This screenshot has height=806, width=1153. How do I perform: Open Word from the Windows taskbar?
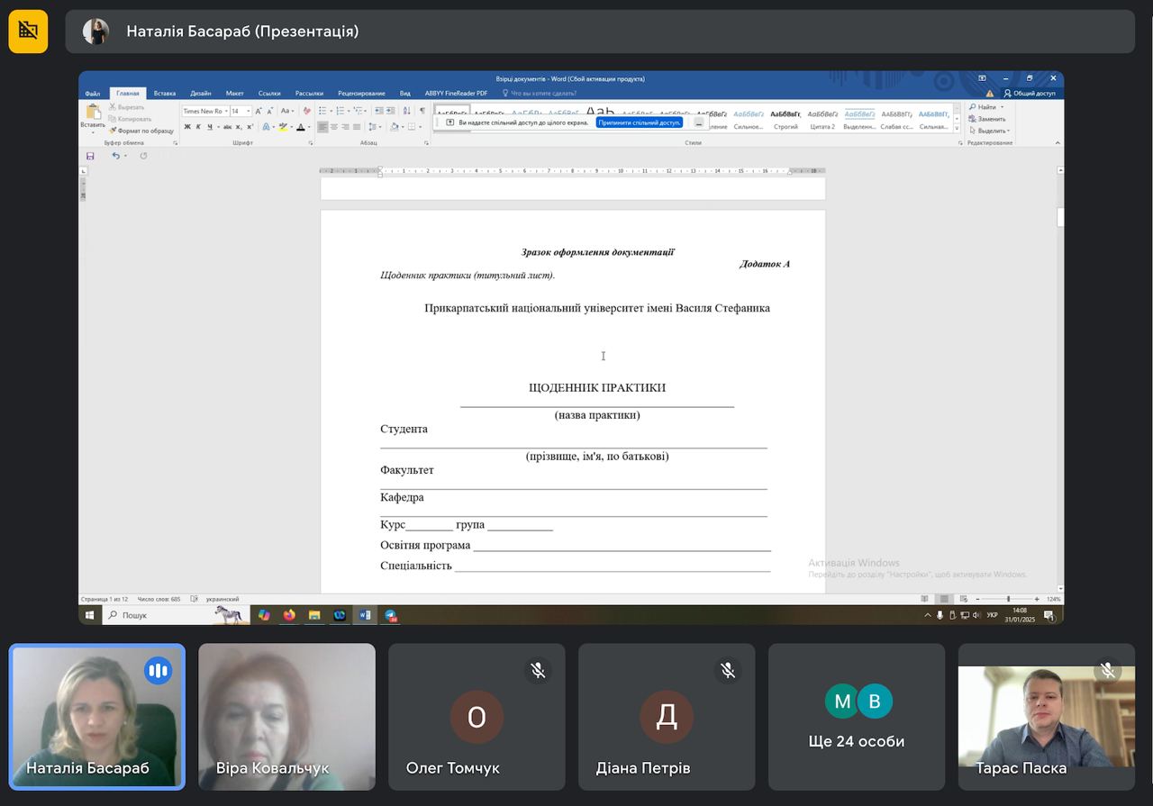click(x=365, y=615)
